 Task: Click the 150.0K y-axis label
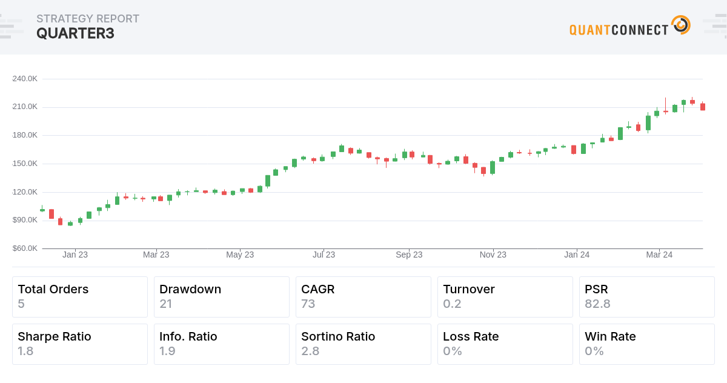tap(25, 164)
